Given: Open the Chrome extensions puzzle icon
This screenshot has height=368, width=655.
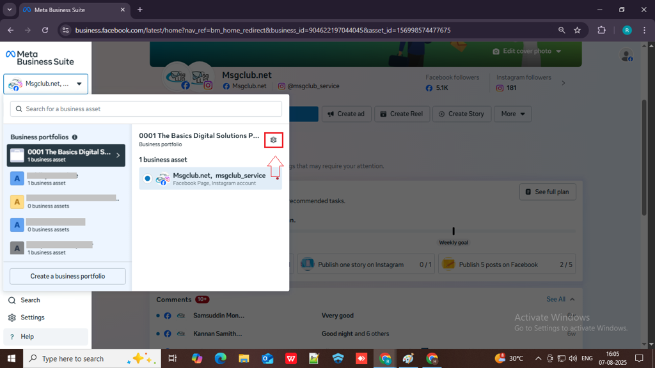Looking at the screenshot, I should click(x=601, y=30).
